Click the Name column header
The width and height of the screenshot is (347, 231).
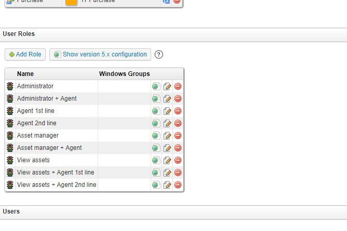(x=25, y=74)
